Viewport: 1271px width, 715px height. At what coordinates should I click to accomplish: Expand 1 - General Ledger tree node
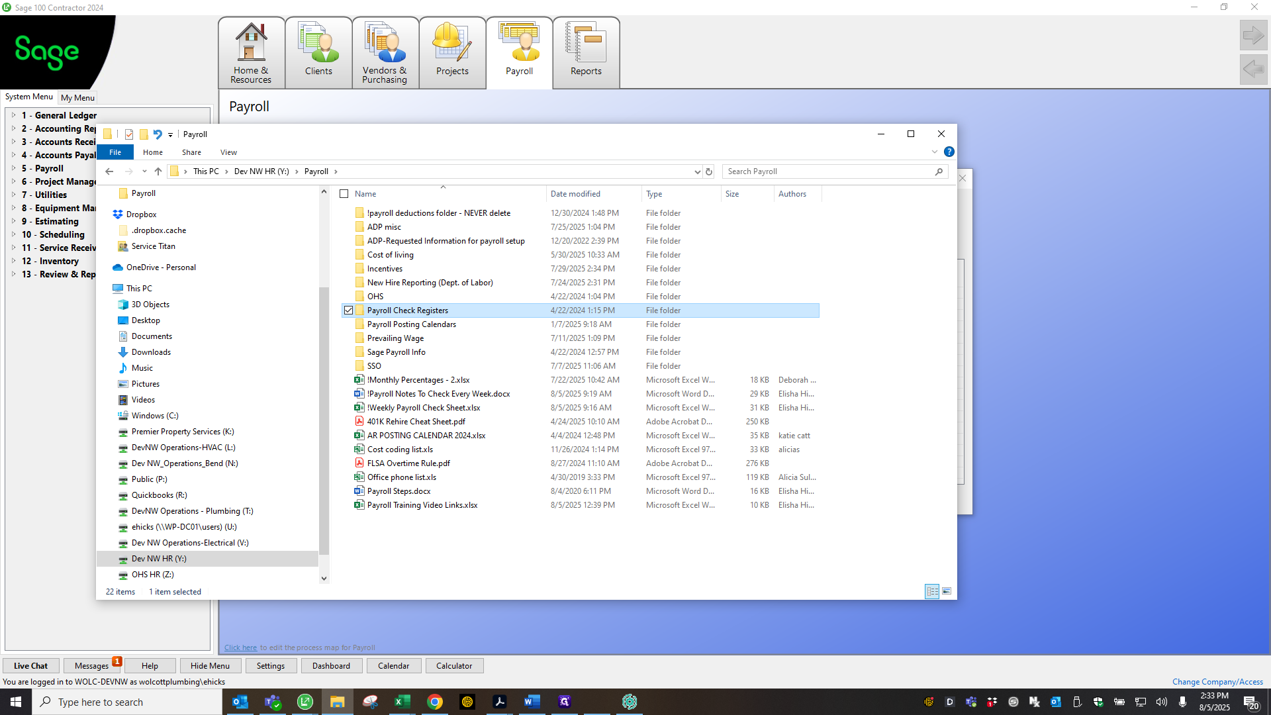(x=14, y=115)
